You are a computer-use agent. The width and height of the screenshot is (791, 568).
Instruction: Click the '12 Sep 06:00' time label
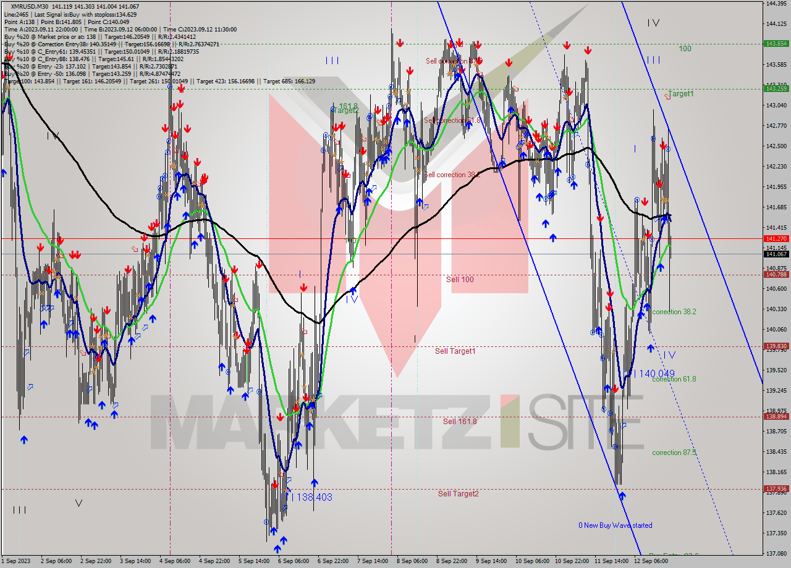coord(650,561)
